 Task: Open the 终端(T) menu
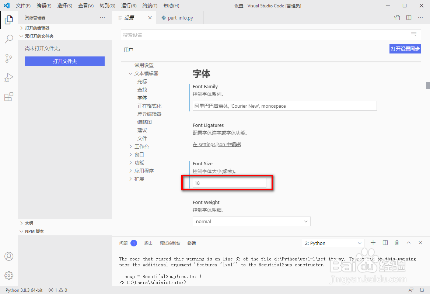point(150,6)
